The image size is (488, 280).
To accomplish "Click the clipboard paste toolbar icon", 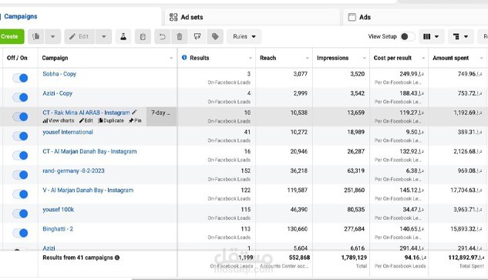I will (x=143, y=36).
